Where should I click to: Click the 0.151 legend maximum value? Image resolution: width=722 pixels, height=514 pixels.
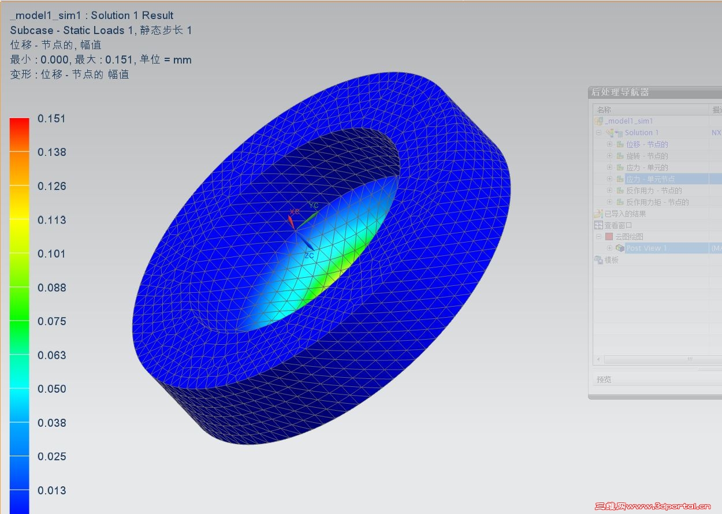click(52, 118)
